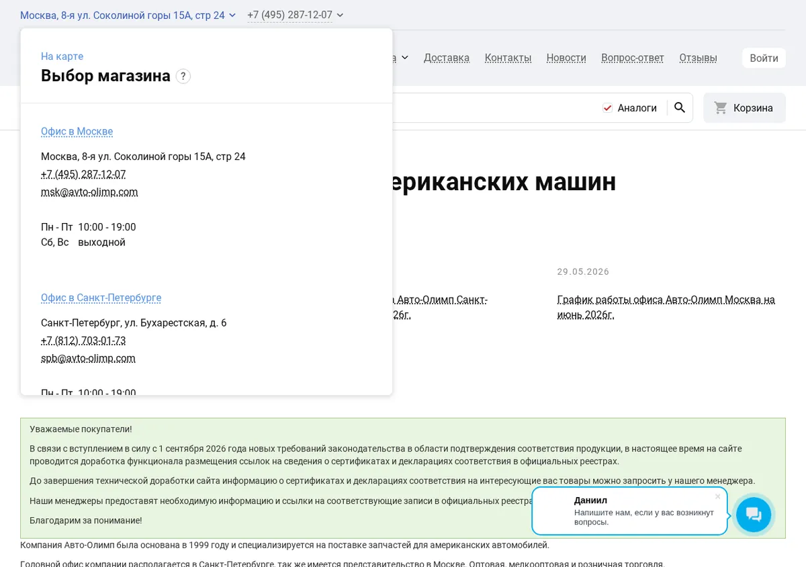
Task: Open the Отзывы page
Action: click(698, 58)
